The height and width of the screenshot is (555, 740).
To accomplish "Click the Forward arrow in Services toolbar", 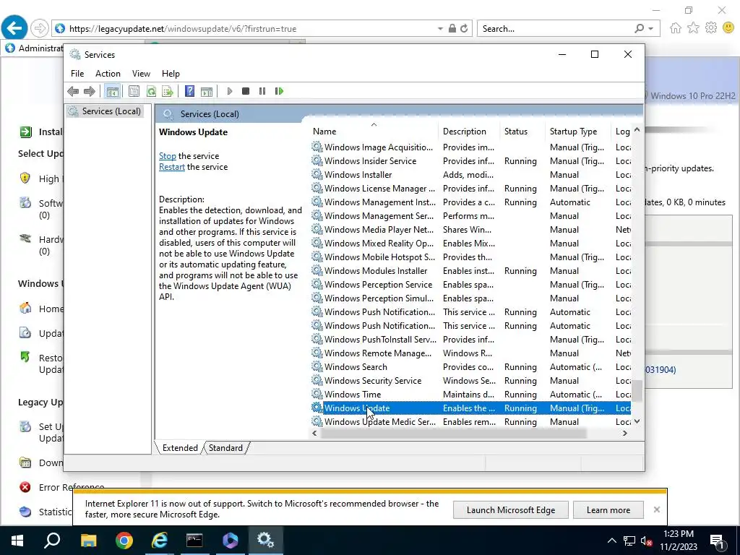I will point(89,91).
